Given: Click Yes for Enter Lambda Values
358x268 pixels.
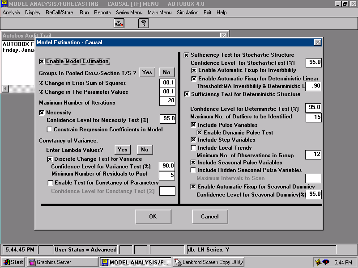Looking at the screenshot, I should (x=123, y=150).
